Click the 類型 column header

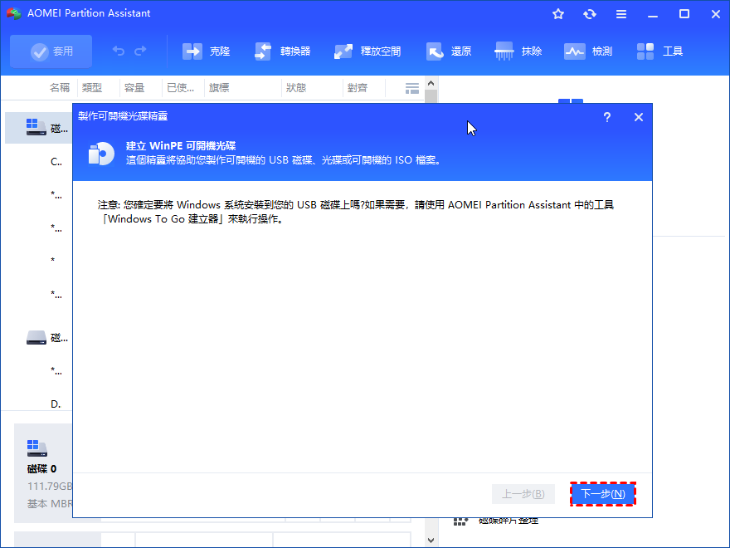pos(92,88)
